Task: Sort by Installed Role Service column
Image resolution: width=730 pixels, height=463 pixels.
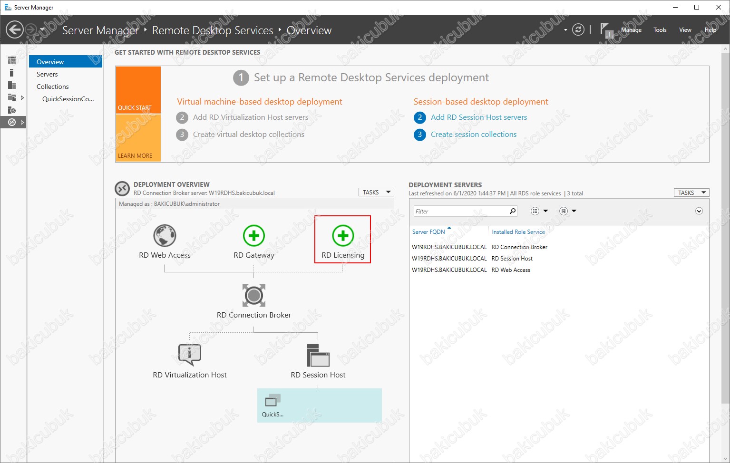Action: click(x=518, y=232)
